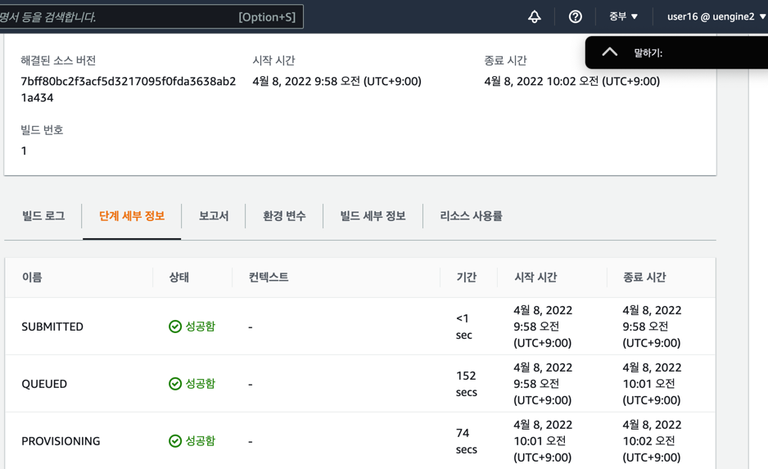Click the success check icon in QUEUED row
768x469 pixels.
coord(175,384)
